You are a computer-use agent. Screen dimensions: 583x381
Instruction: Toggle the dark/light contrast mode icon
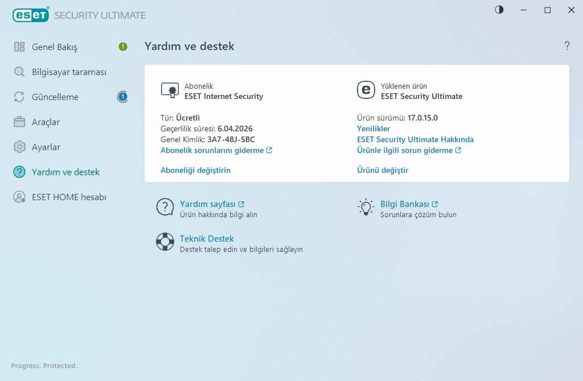[x=499, y=10]
